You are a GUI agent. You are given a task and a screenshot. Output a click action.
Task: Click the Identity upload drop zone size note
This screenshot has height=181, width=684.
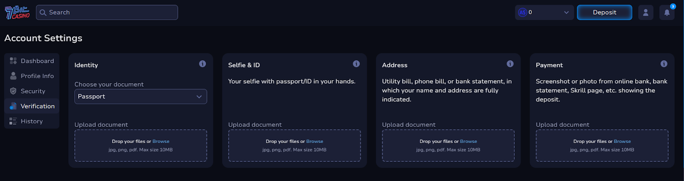point(141,150)
